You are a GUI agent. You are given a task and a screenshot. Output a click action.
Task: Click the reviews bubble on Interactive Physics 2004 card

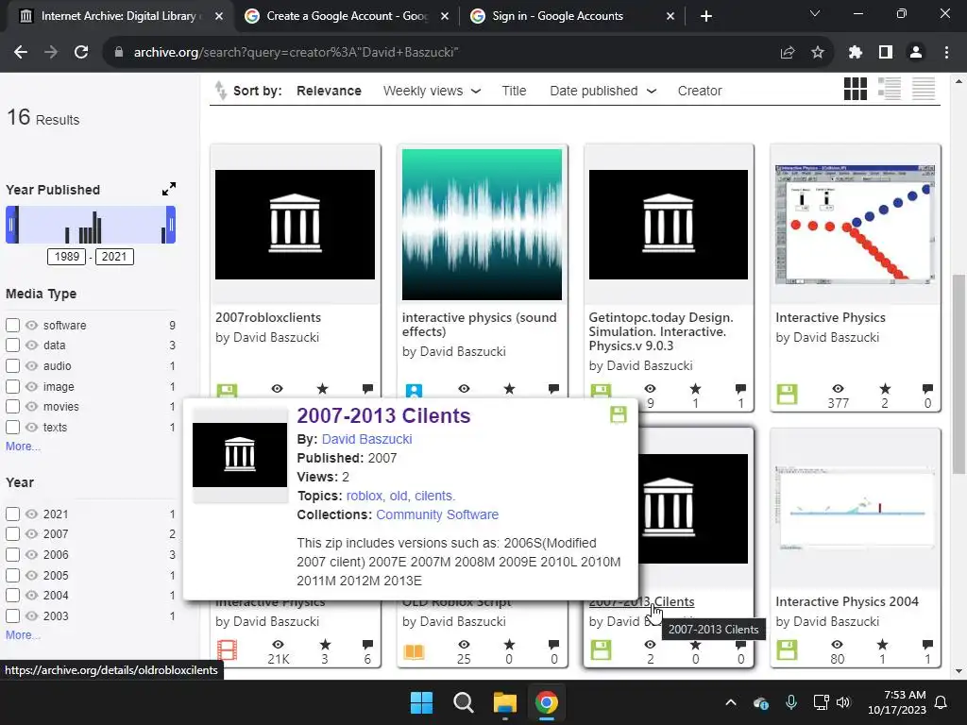coord(927,644)
